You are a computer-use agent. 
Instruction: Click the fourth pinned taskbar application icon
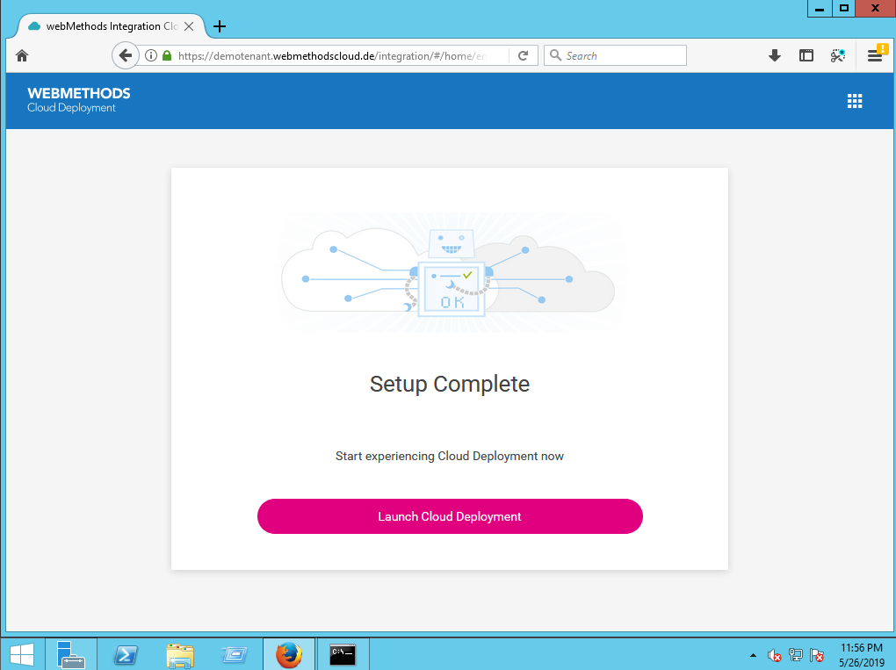[x=234, y=654]
